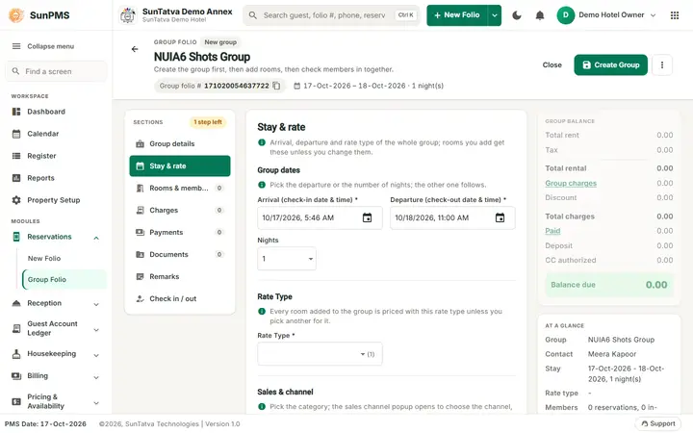The image size is (693, 433).
Task: Open the Group charges link
Action: (571, 184)
